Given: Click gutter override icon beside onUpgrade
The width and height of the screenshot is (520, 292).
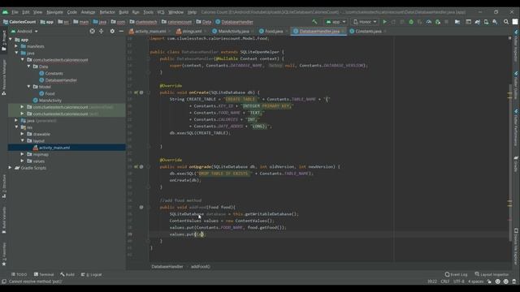Looking at the screenshot, I should click(x=136, y=167).
